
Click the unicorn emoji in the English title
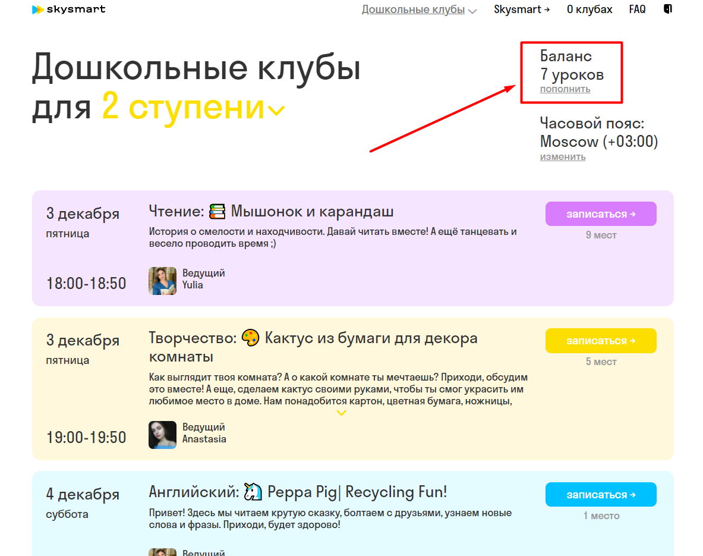pyautogui.click(x=253, y=492)
